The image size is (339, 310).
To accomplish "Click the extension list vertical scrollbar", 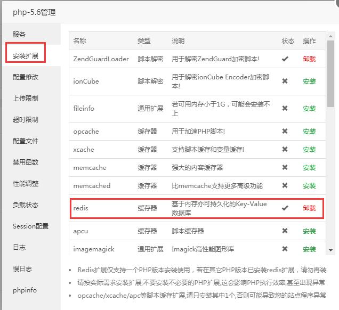I will 330,75.
